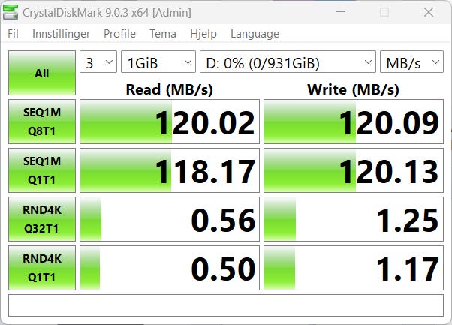Open the Fil menu
The width and height of the screenshot is (452, 325).
13,34
